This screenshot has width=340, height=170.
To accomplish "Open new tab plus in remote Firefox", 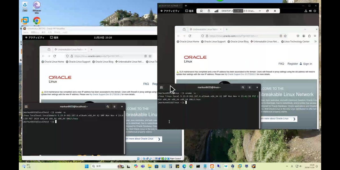I will (x=226, y=29).
